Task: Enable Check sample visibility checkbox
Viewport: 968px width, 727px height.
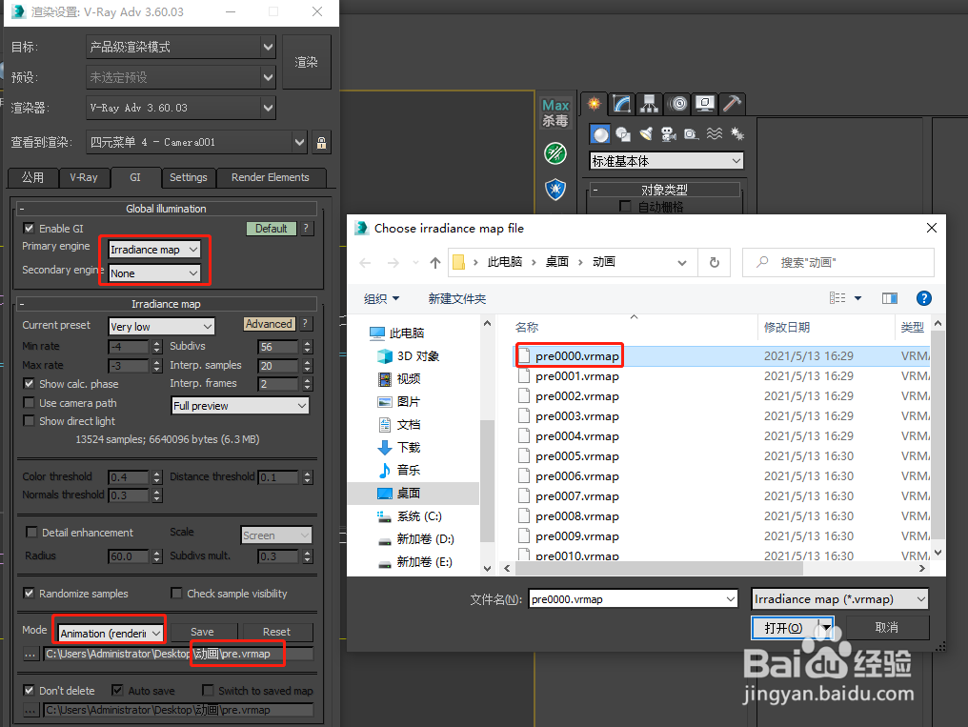Action: [x=176, y=593]
